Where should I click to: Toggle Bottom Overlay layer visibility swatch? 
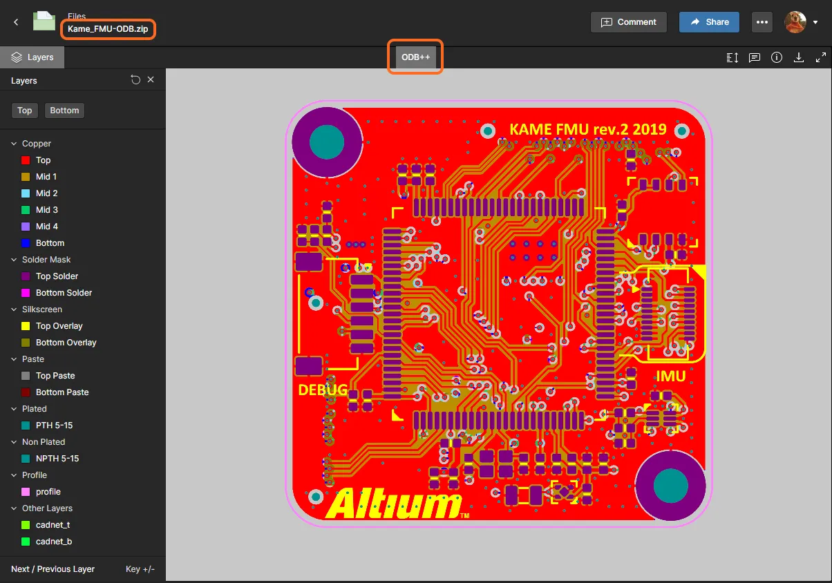tap(26, 343)
